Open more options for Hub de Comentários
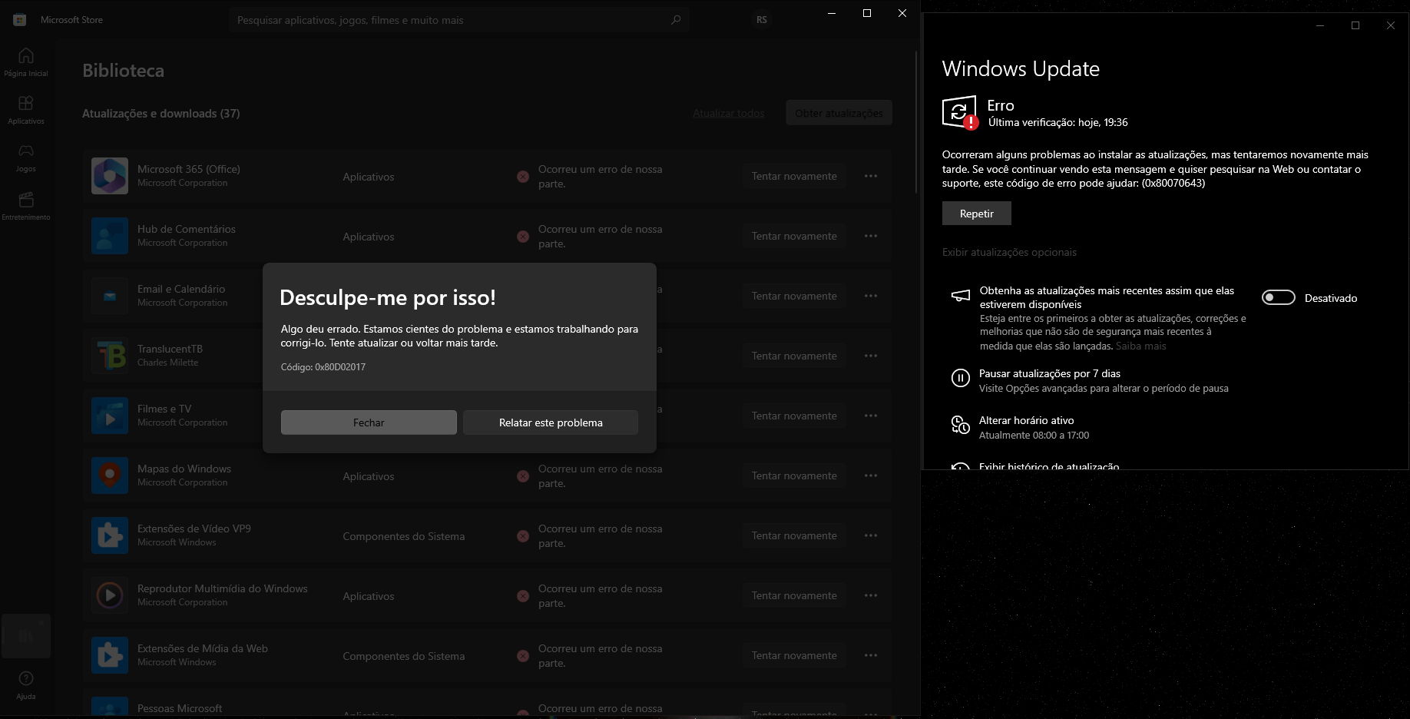This screenshot has height=719, width=1410. pos(871,236)
